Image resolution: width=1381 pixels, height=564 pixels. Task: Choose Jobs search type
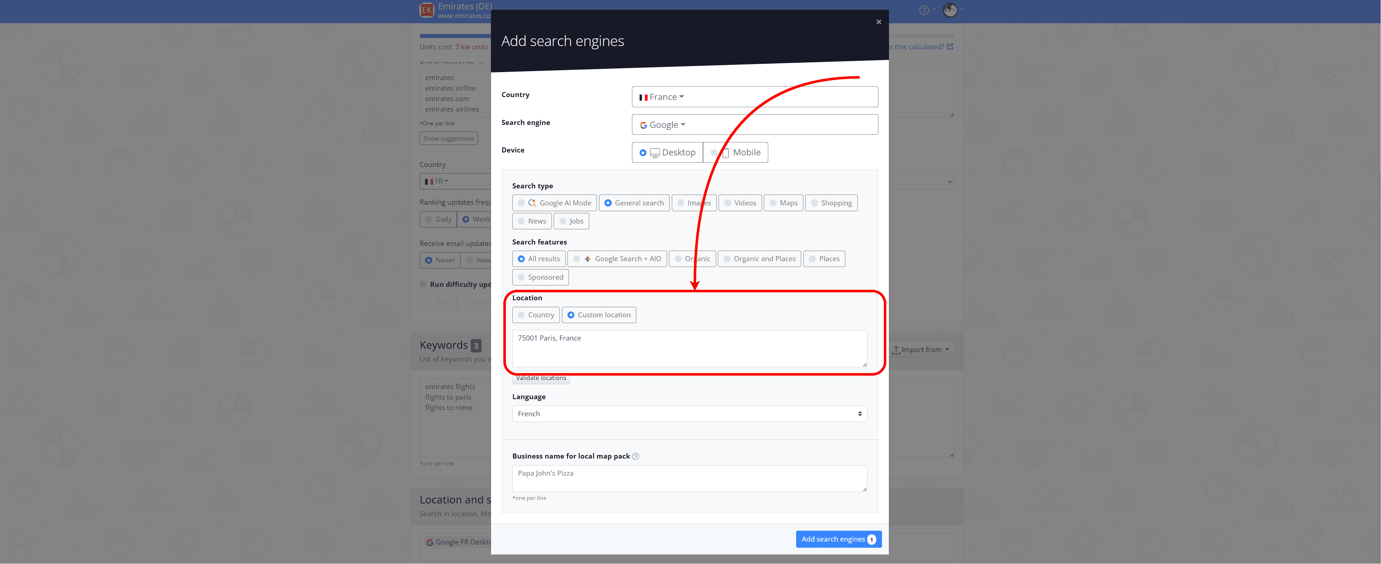click(x=571, y=221)
